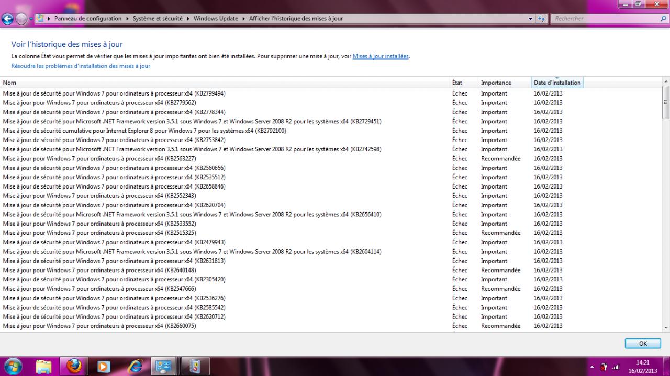
Task: Select the update row KB2640148
Action: point(331,271)
